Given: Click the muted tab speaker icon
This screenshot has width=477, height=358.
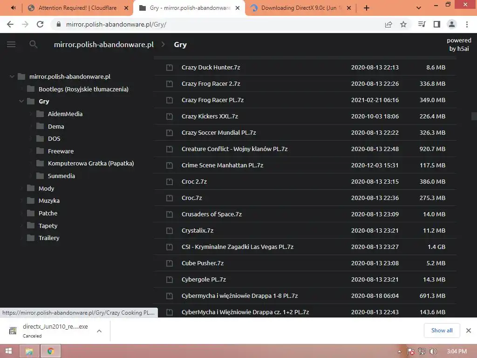Looking at the screenshot, I should [x=13, y=8].
